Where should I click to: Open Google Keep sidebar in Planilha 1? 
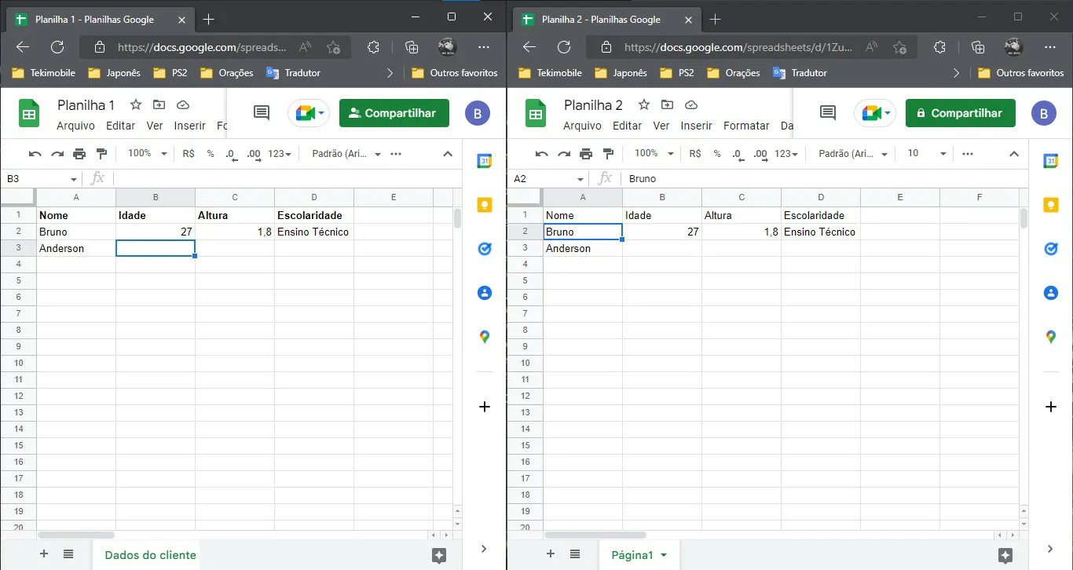(x=485, y=205)
